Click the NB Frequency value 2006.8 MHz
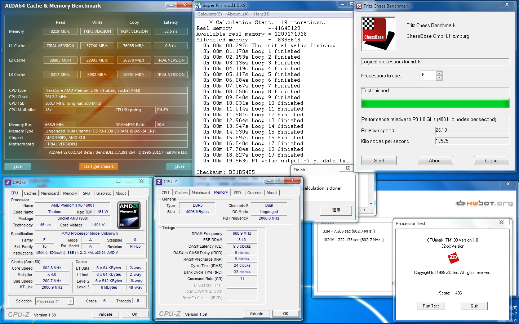Viewport: 519px width, 324px height. tap(269, 218)
